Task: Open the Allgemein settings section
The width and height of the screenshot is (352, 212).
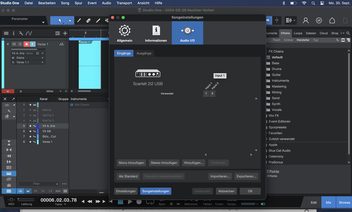Action: tap(125, 33)
